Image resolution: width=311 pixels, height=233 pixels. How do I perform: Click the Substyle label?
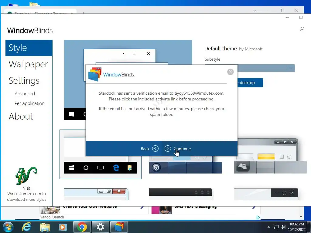click(x=212, y=59)
